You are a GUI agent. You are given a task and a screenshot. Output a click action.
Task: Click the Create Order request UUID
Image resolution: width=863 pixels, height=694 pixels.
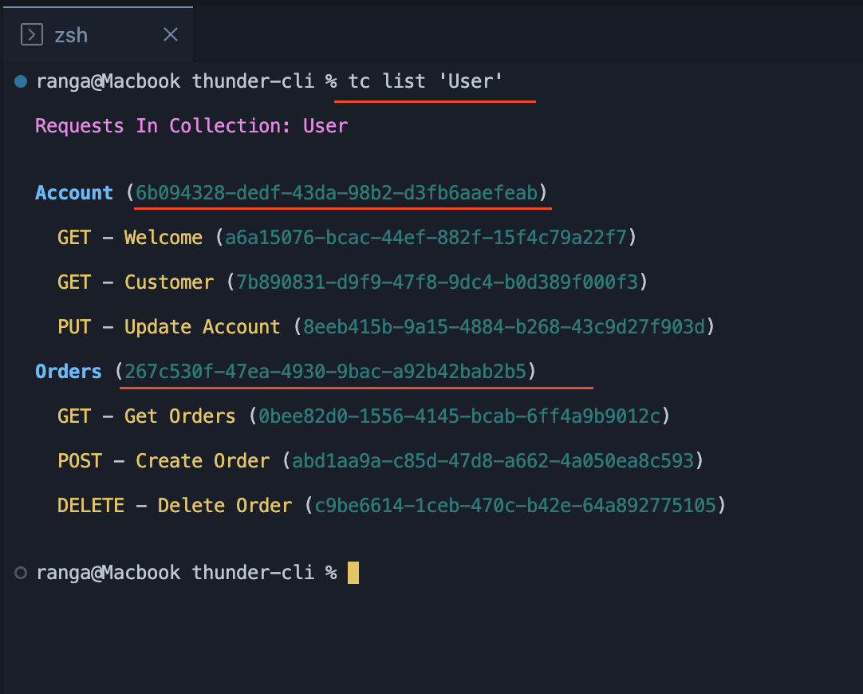[495, 460]
